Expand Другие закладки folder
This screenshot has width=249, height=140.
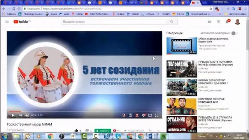tap(235, 14)
